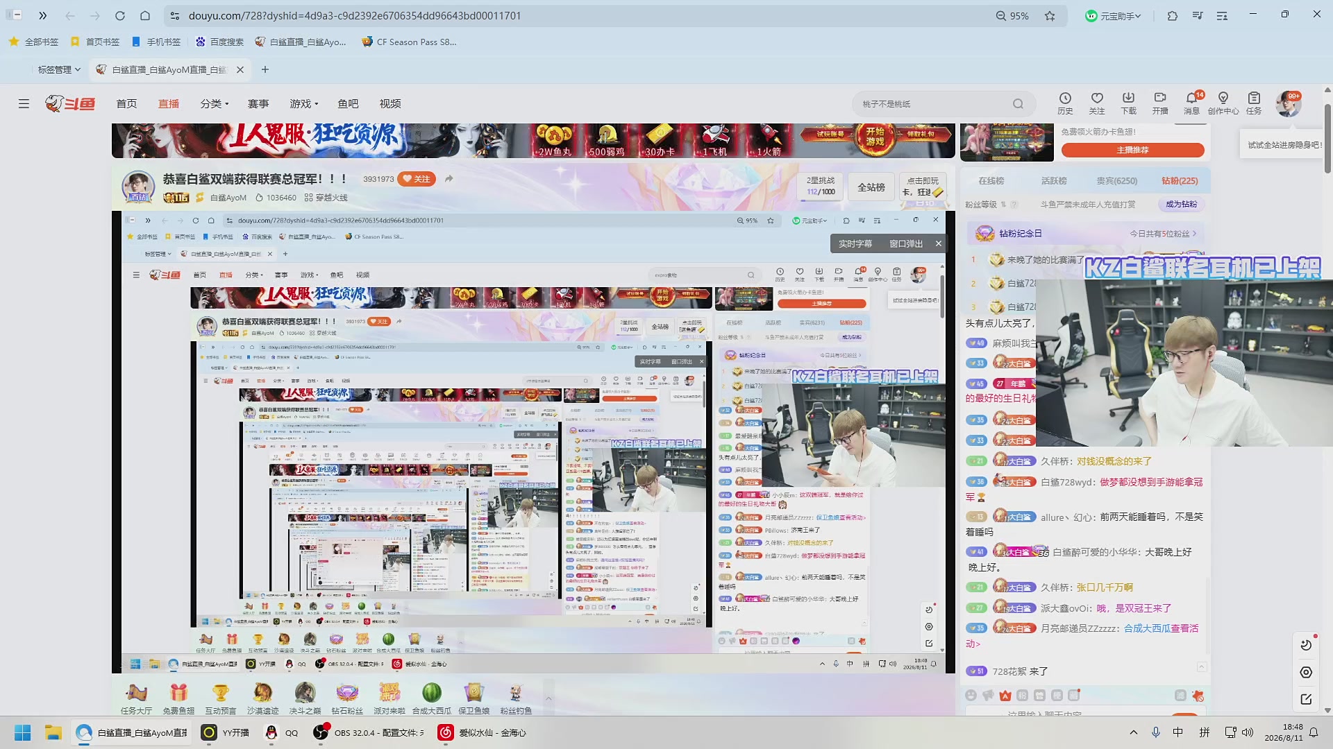
Task: Open 任务大厅 gift bar icon
Action: [136, 698]
